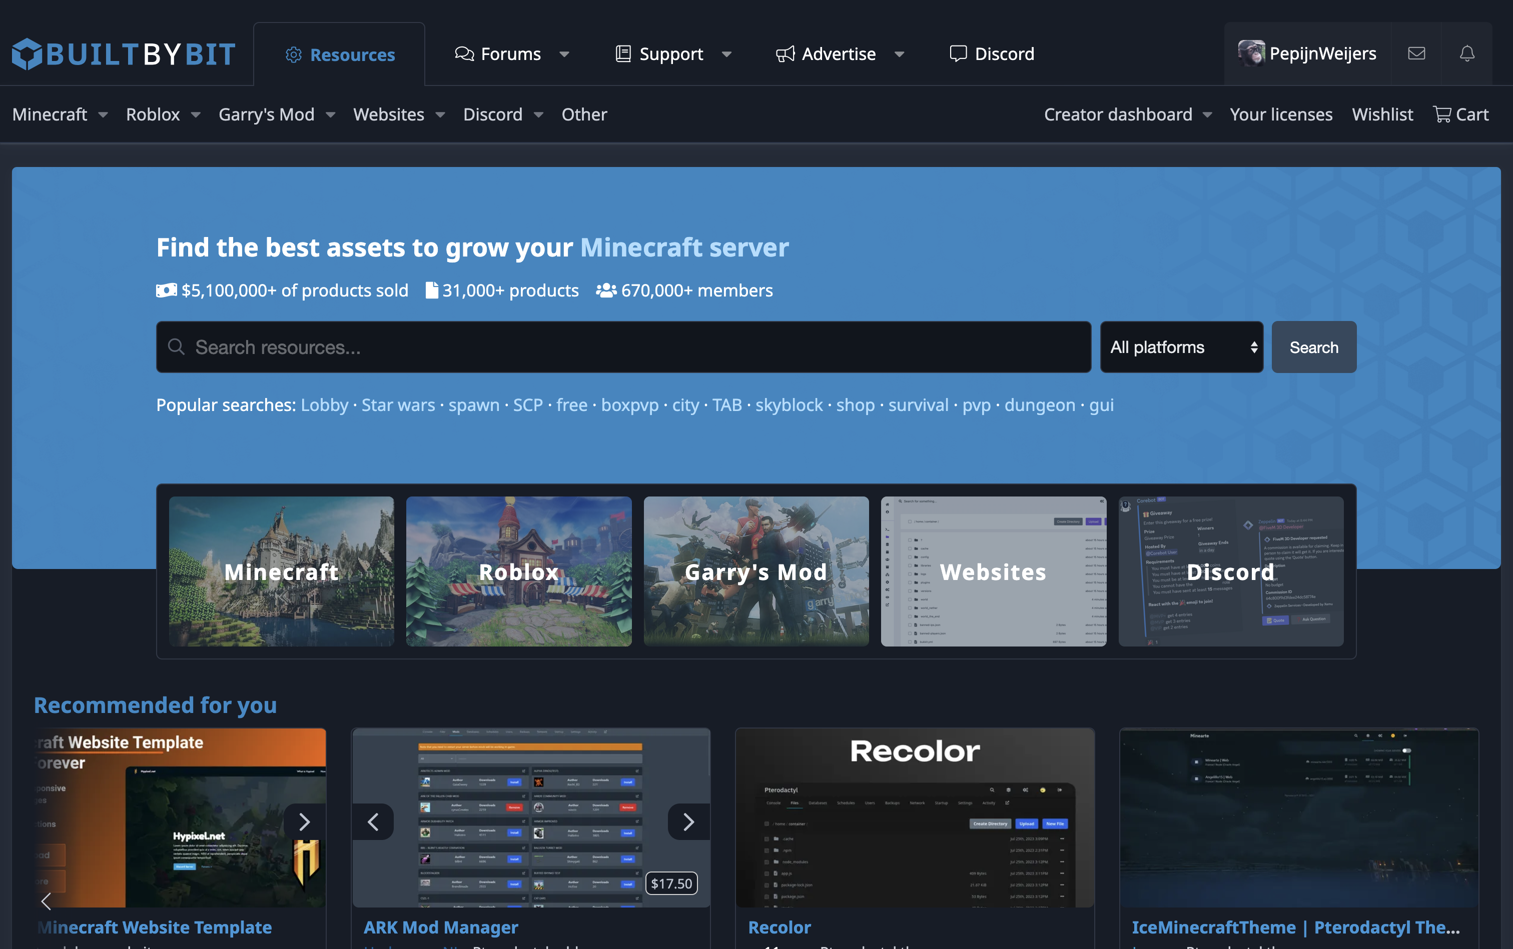The width and height of the screenshot is (1513, 949).
Task: Expand the Minecraft category dropdown
Action: pyautogui.click(x=103, y=115)
